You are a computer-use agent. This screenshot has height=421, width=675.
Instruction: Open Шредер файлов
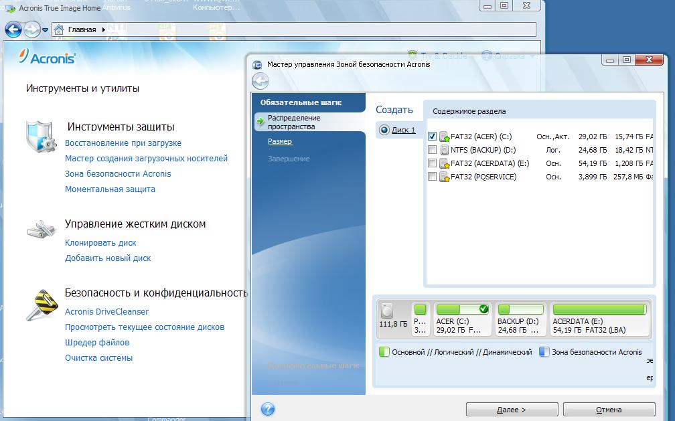coord(97,343)
